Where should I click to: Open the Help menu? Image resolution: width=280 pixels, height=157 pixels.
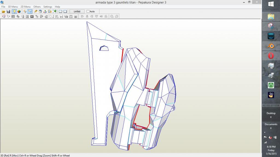pyautogui.click(x=57, y=7)
